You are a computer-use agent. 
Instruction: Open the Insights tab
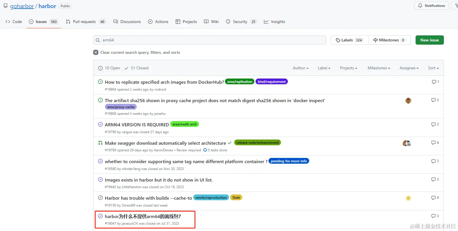tap(275, 22)
